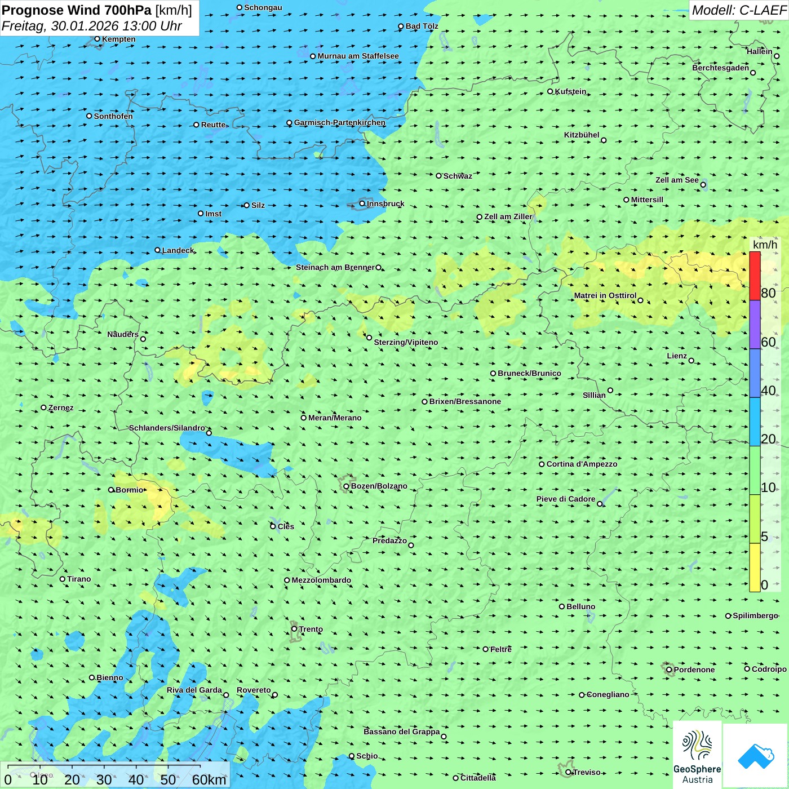The width and height of the screenshot is (789, 789).
Task: Click the red 80 km/h legend color
Action: [755, 276]
